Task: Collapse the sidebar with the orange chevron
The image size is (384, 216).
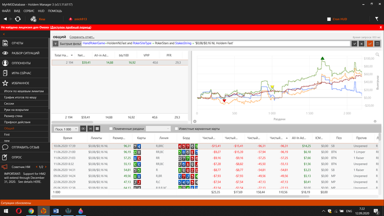Action: 4,34
